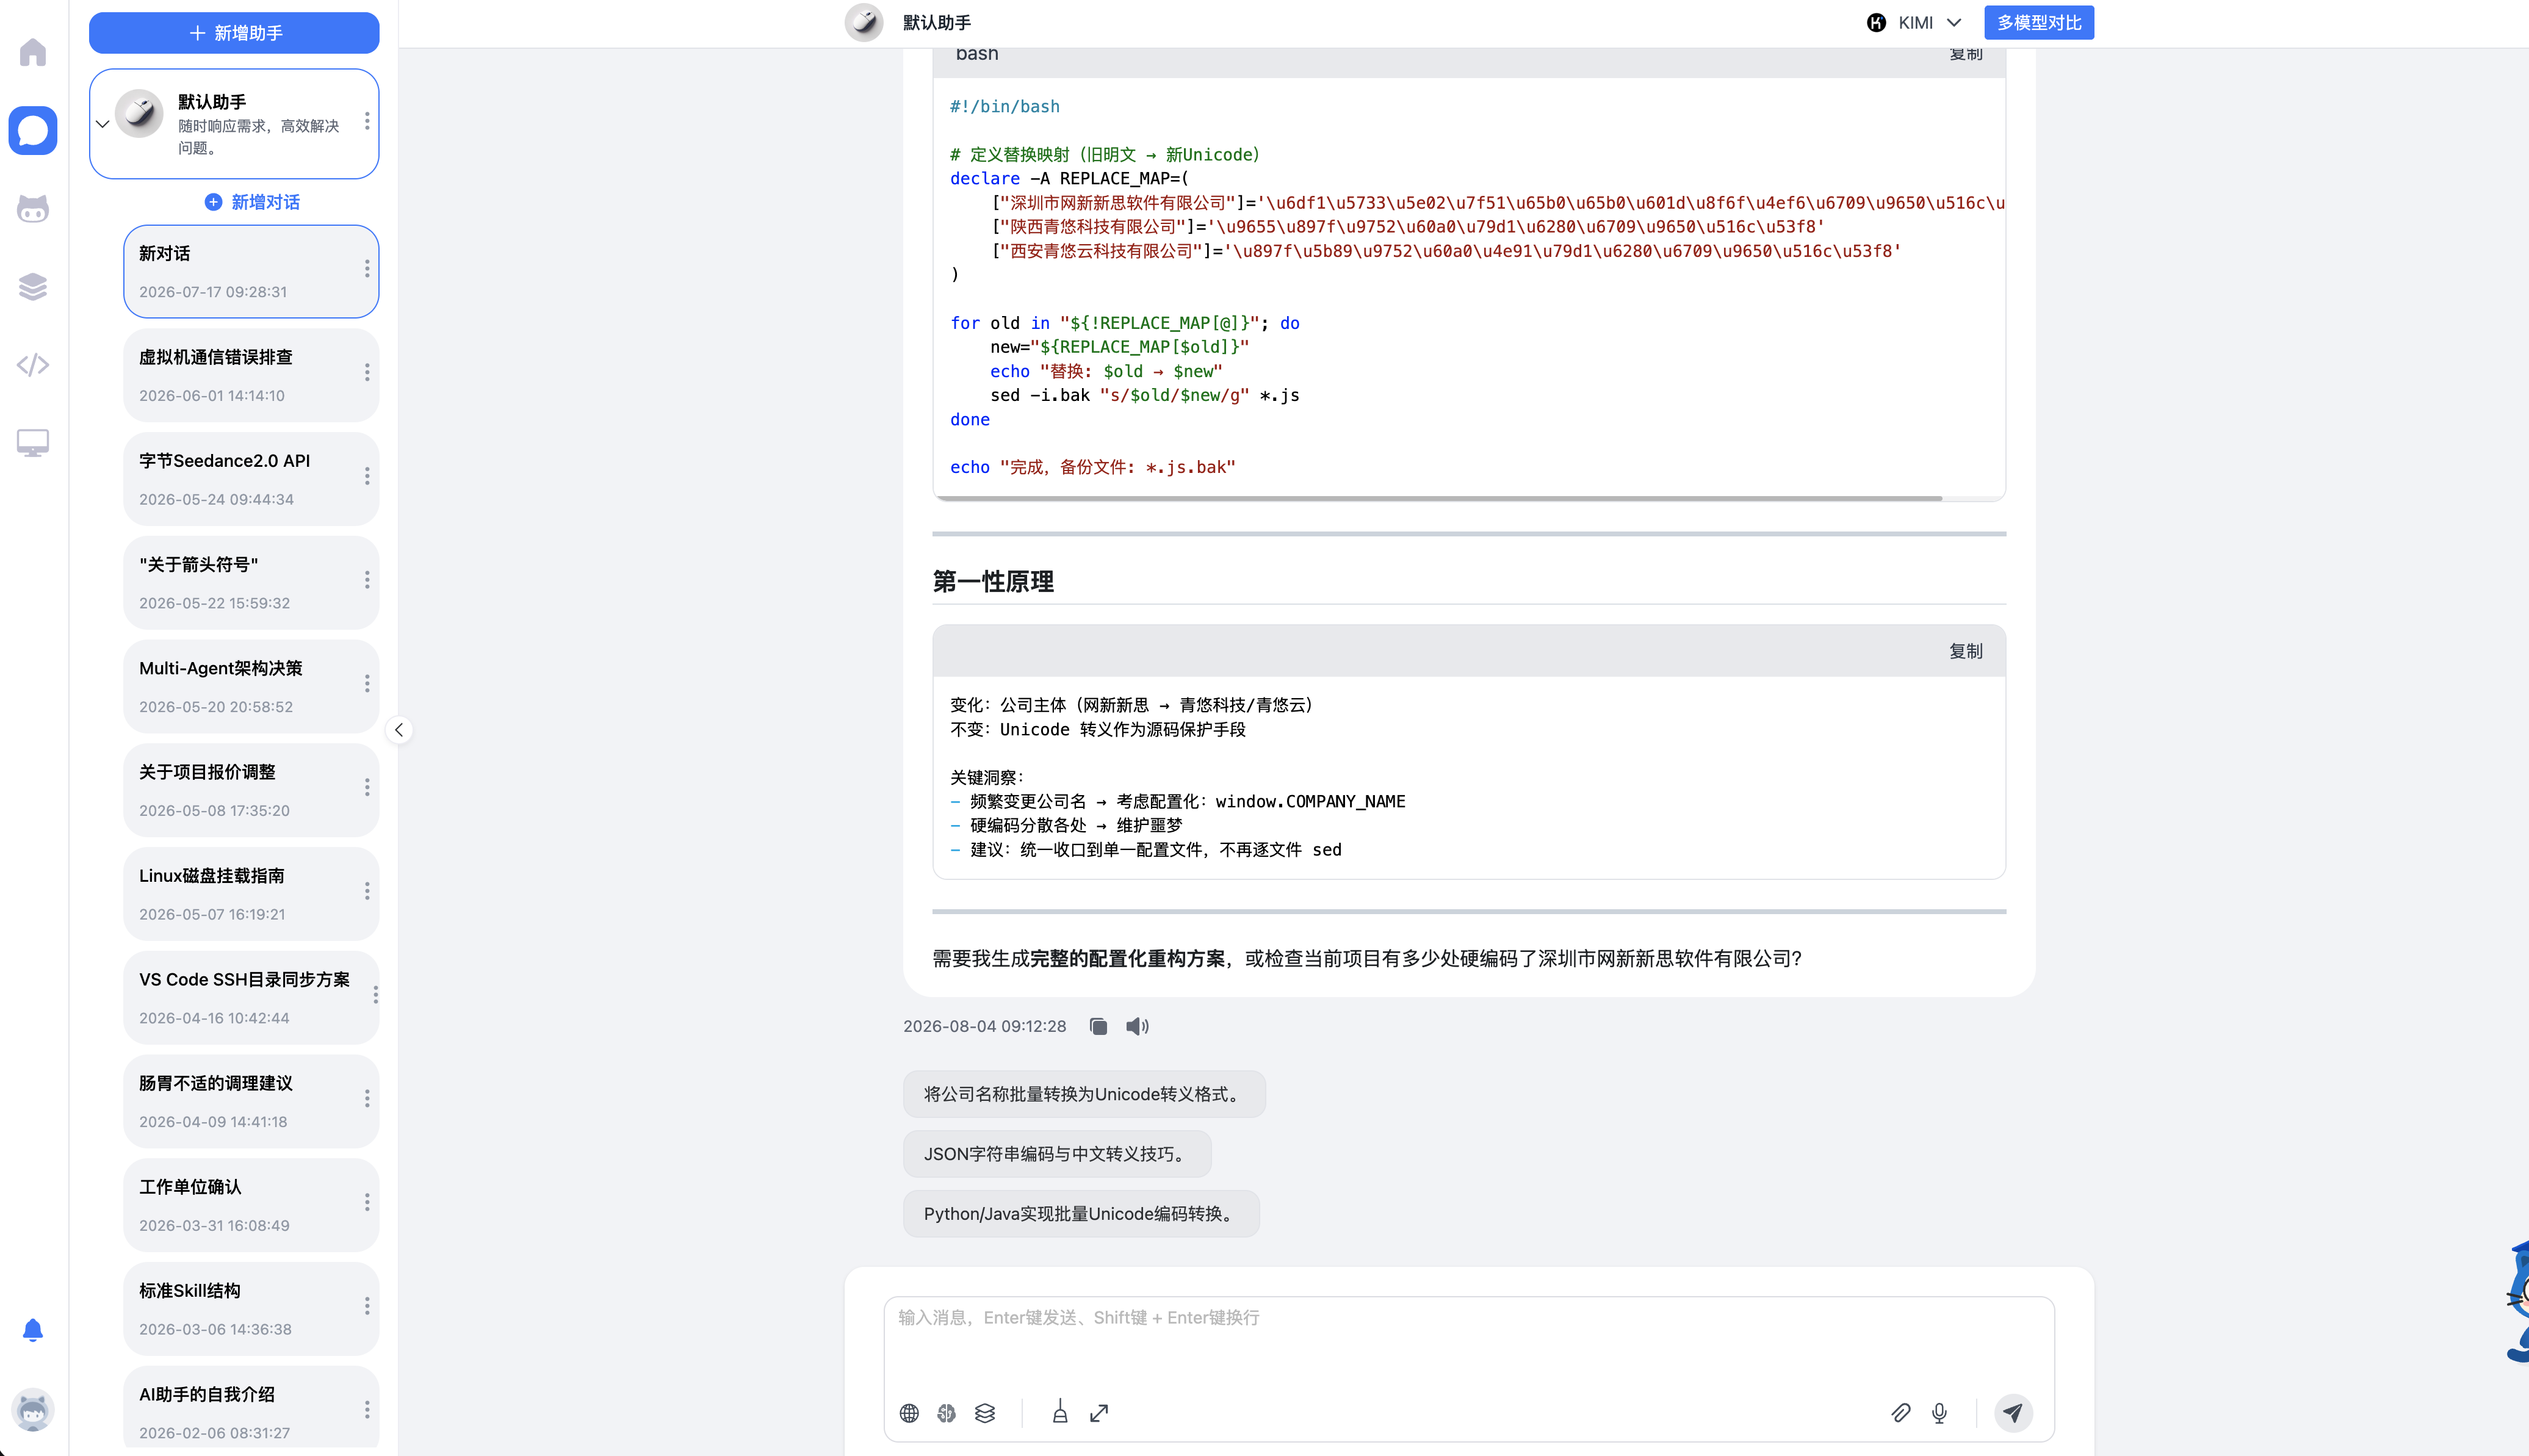Click 新增助手 button
Screen dimensions: 2529x1456
pyautogui.click(x=234, y=33)
